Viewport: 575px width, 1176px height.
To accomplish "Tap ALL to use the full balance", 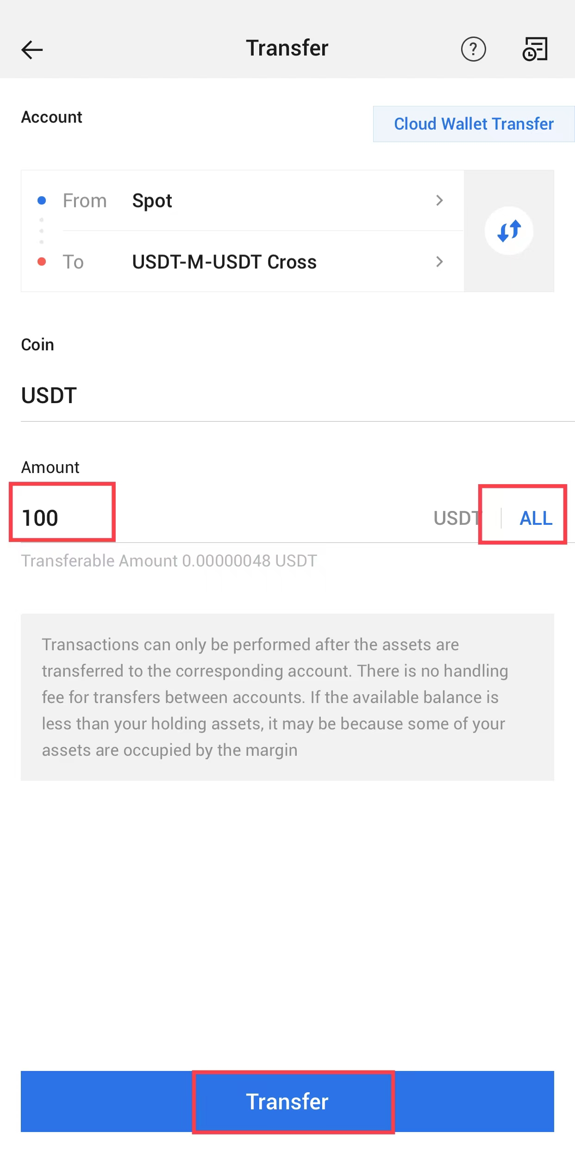I will (536, 518).
